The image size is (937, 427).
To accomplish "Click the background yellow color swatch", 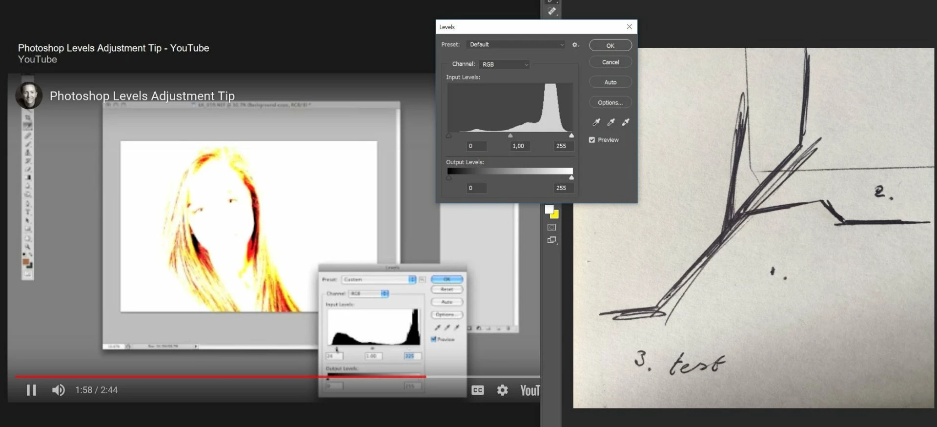I will 555,214.
